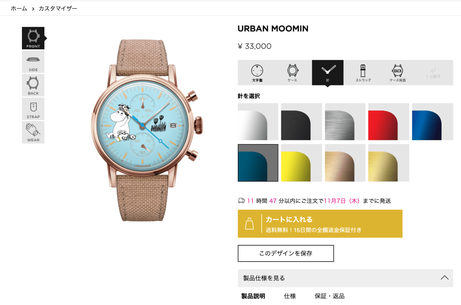The width and height of the screenshot is (461, 305).
Task: Click the 1つ戻す undo icon
Action: tap(433, 73)
